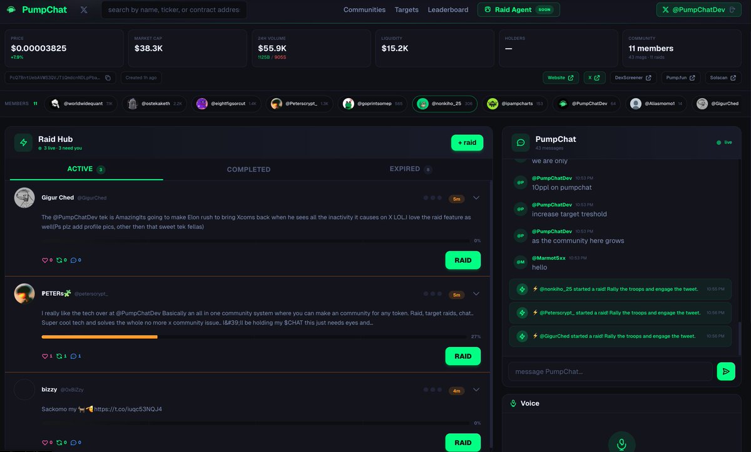Click lightning icon on nonkiho_25 raid notice
The height and width of the screenshot is (452, 751).
(522, 289)
